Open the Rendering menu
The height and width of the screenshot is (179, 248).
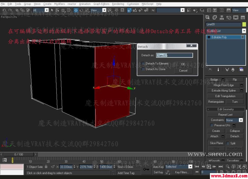tap(118, 4)
